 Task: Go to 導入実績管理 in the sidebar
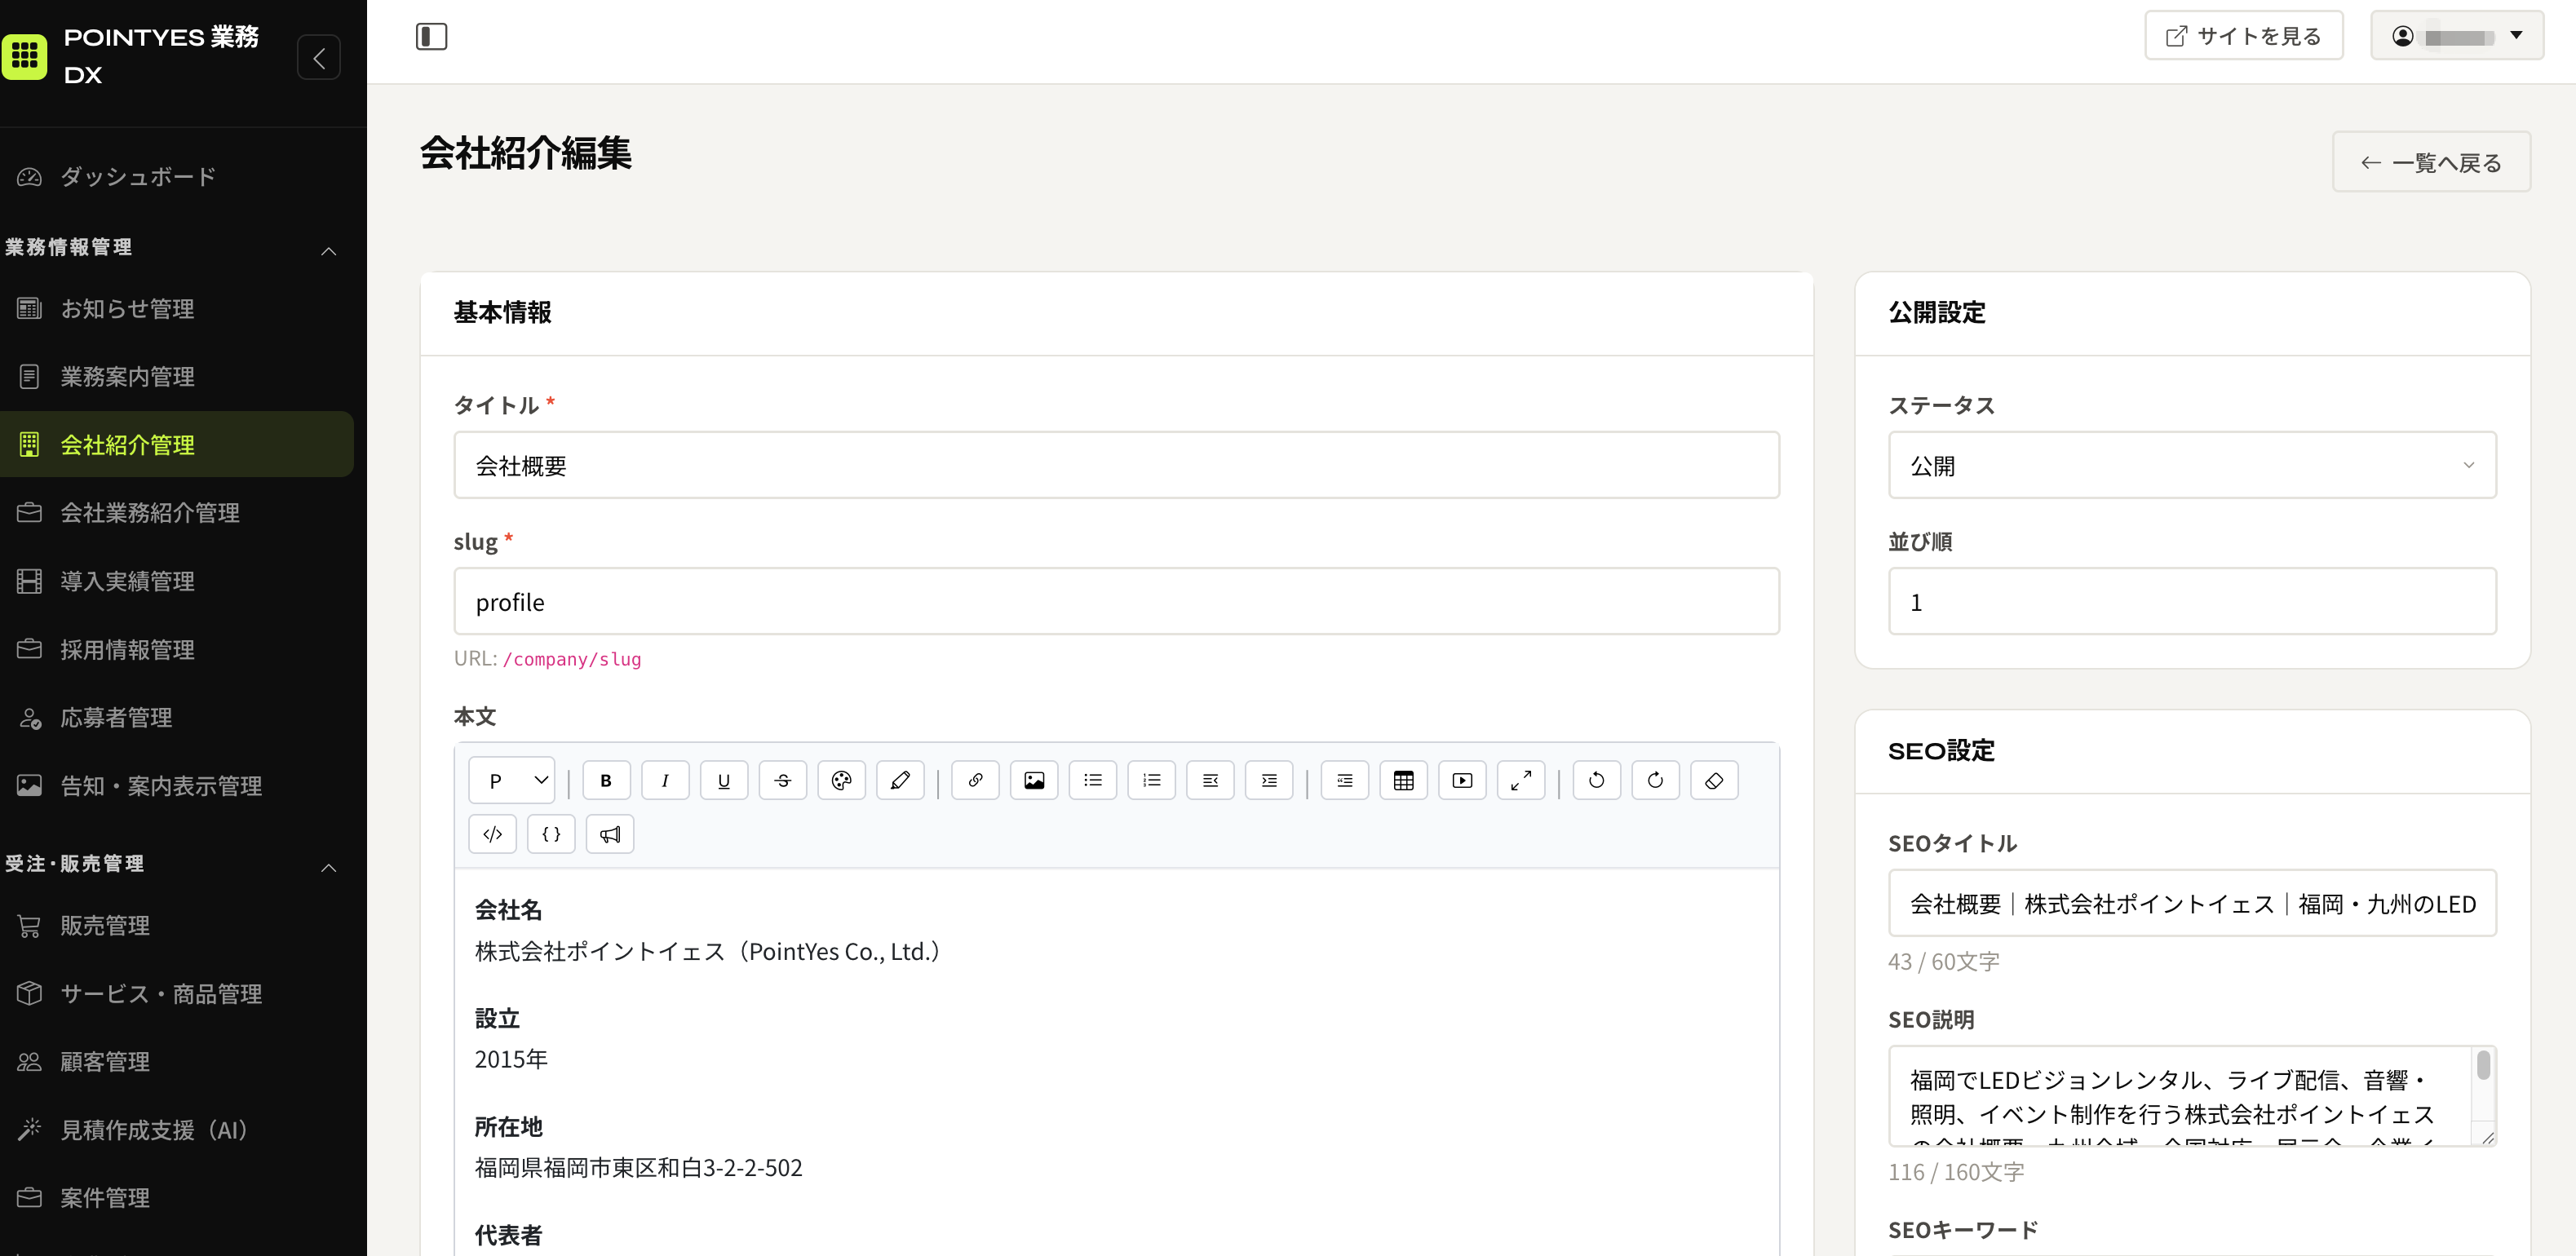tap(127, 581)
